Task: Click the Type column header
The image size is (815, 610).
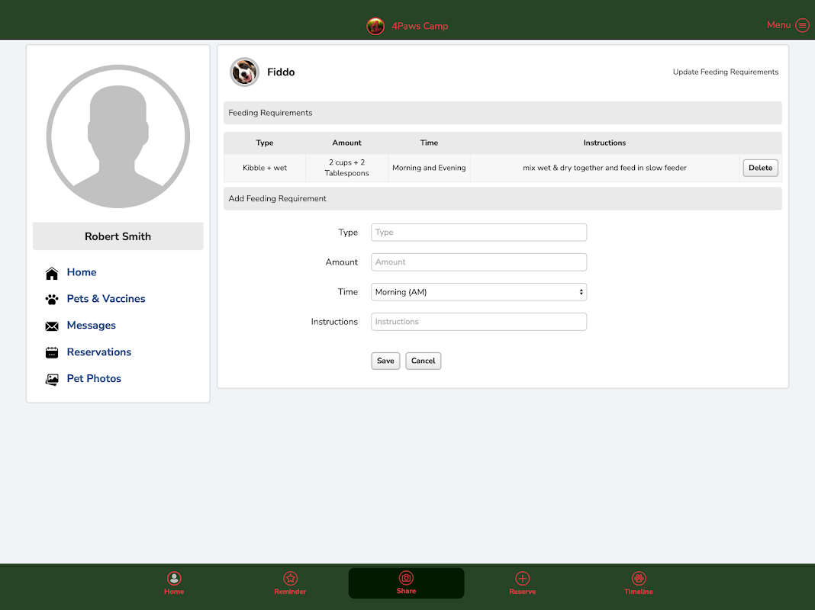Action: 265,143
